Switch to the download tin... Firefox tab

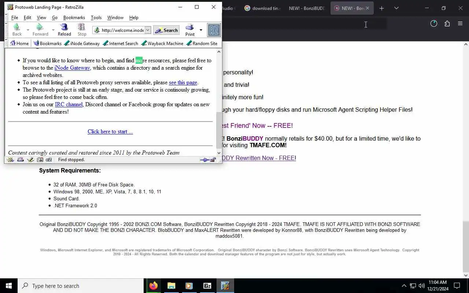click(x=262, y=8)
